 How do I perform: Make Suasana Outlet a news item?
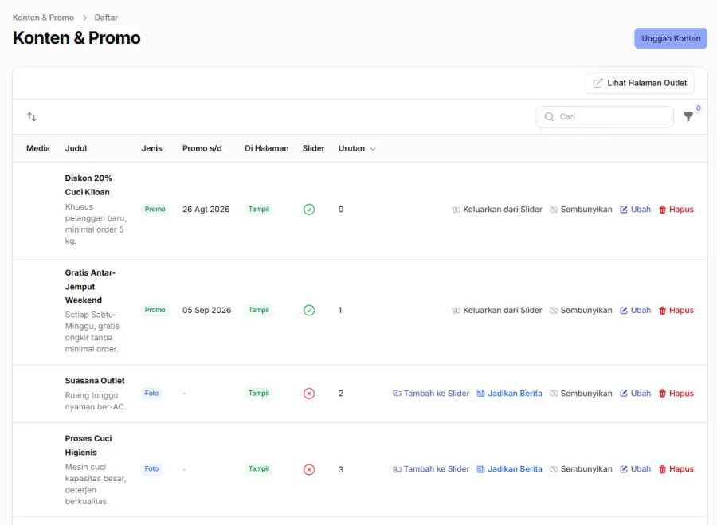tap(509, 394)
